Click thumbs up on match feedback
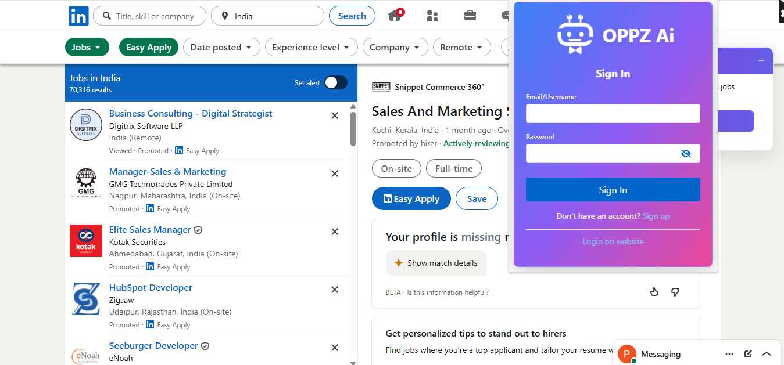The height and width of the screenshot is (365, 784). (654, 292)
